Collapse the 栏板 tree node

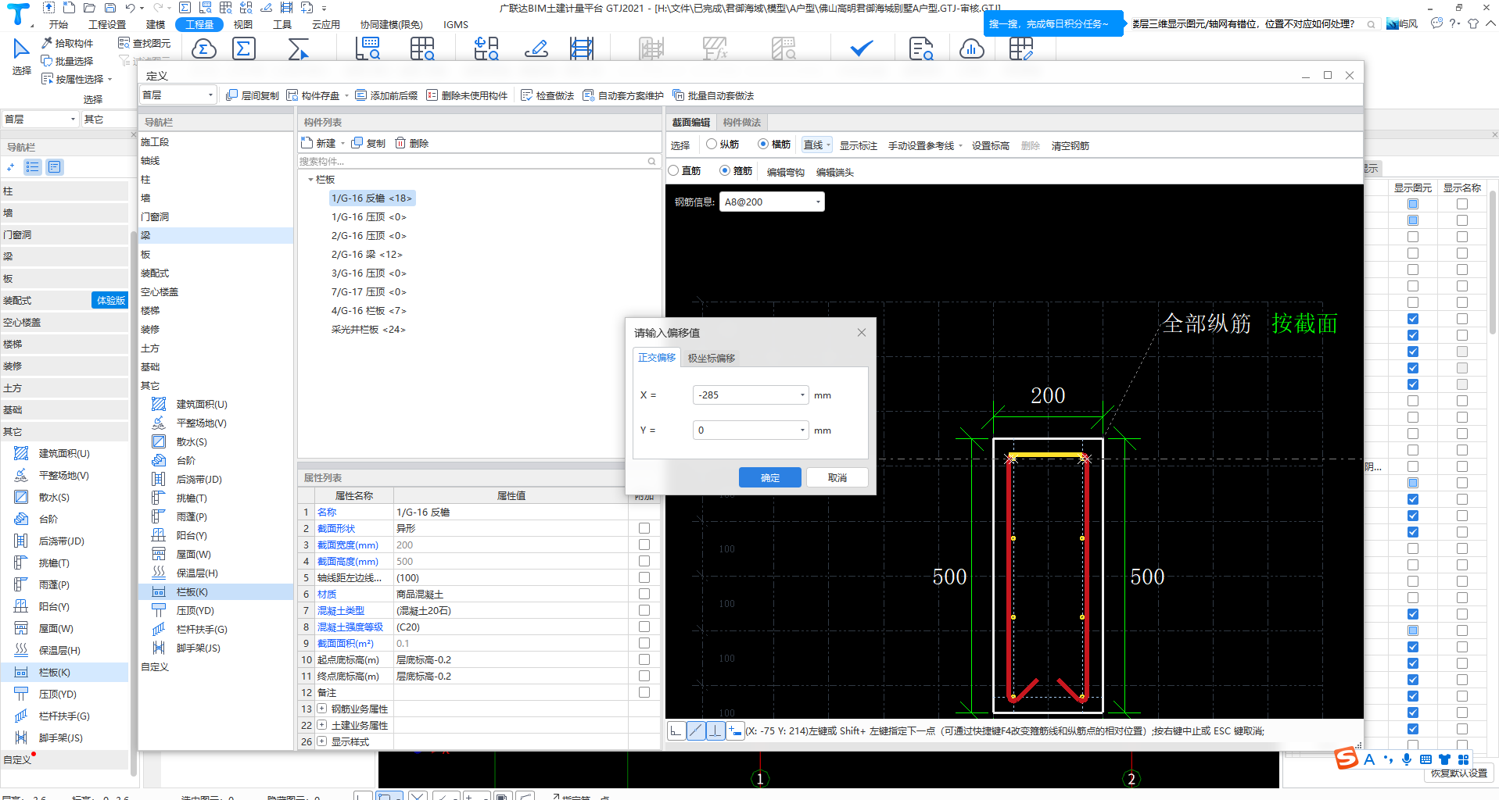[x=310, y=180]
